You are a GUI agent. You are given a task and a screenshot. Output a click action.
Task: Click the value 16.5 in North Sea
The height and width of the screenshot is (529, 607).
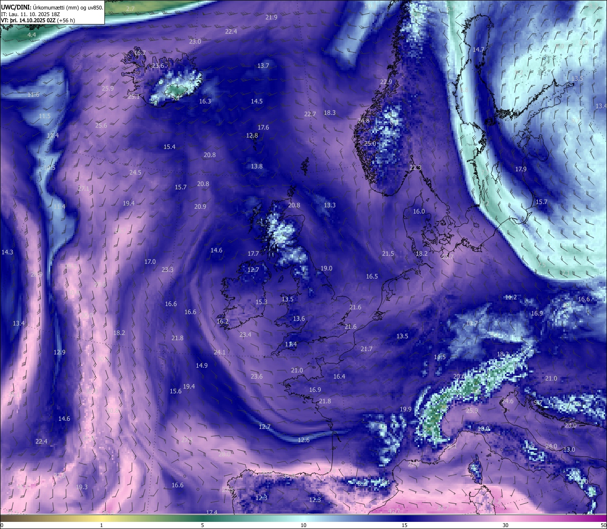[x=372, y=277]
